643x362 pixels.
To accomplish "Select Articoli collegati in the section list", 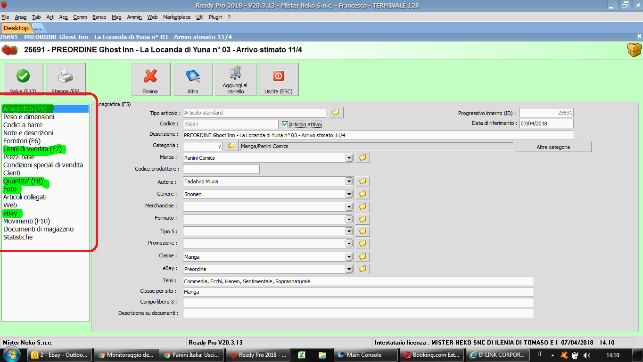I will click(25, 197).
